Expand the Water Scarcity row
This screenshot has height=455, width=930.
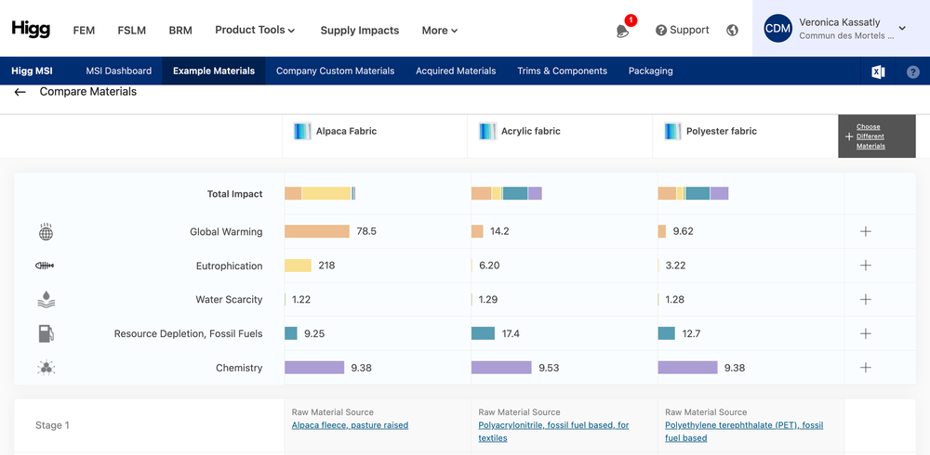[x=865, y=300]
